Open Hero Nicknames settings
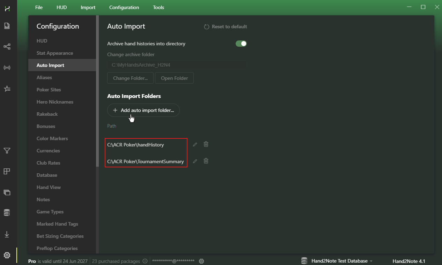Viewport: 442px width, 265px height. click(62, 102)
